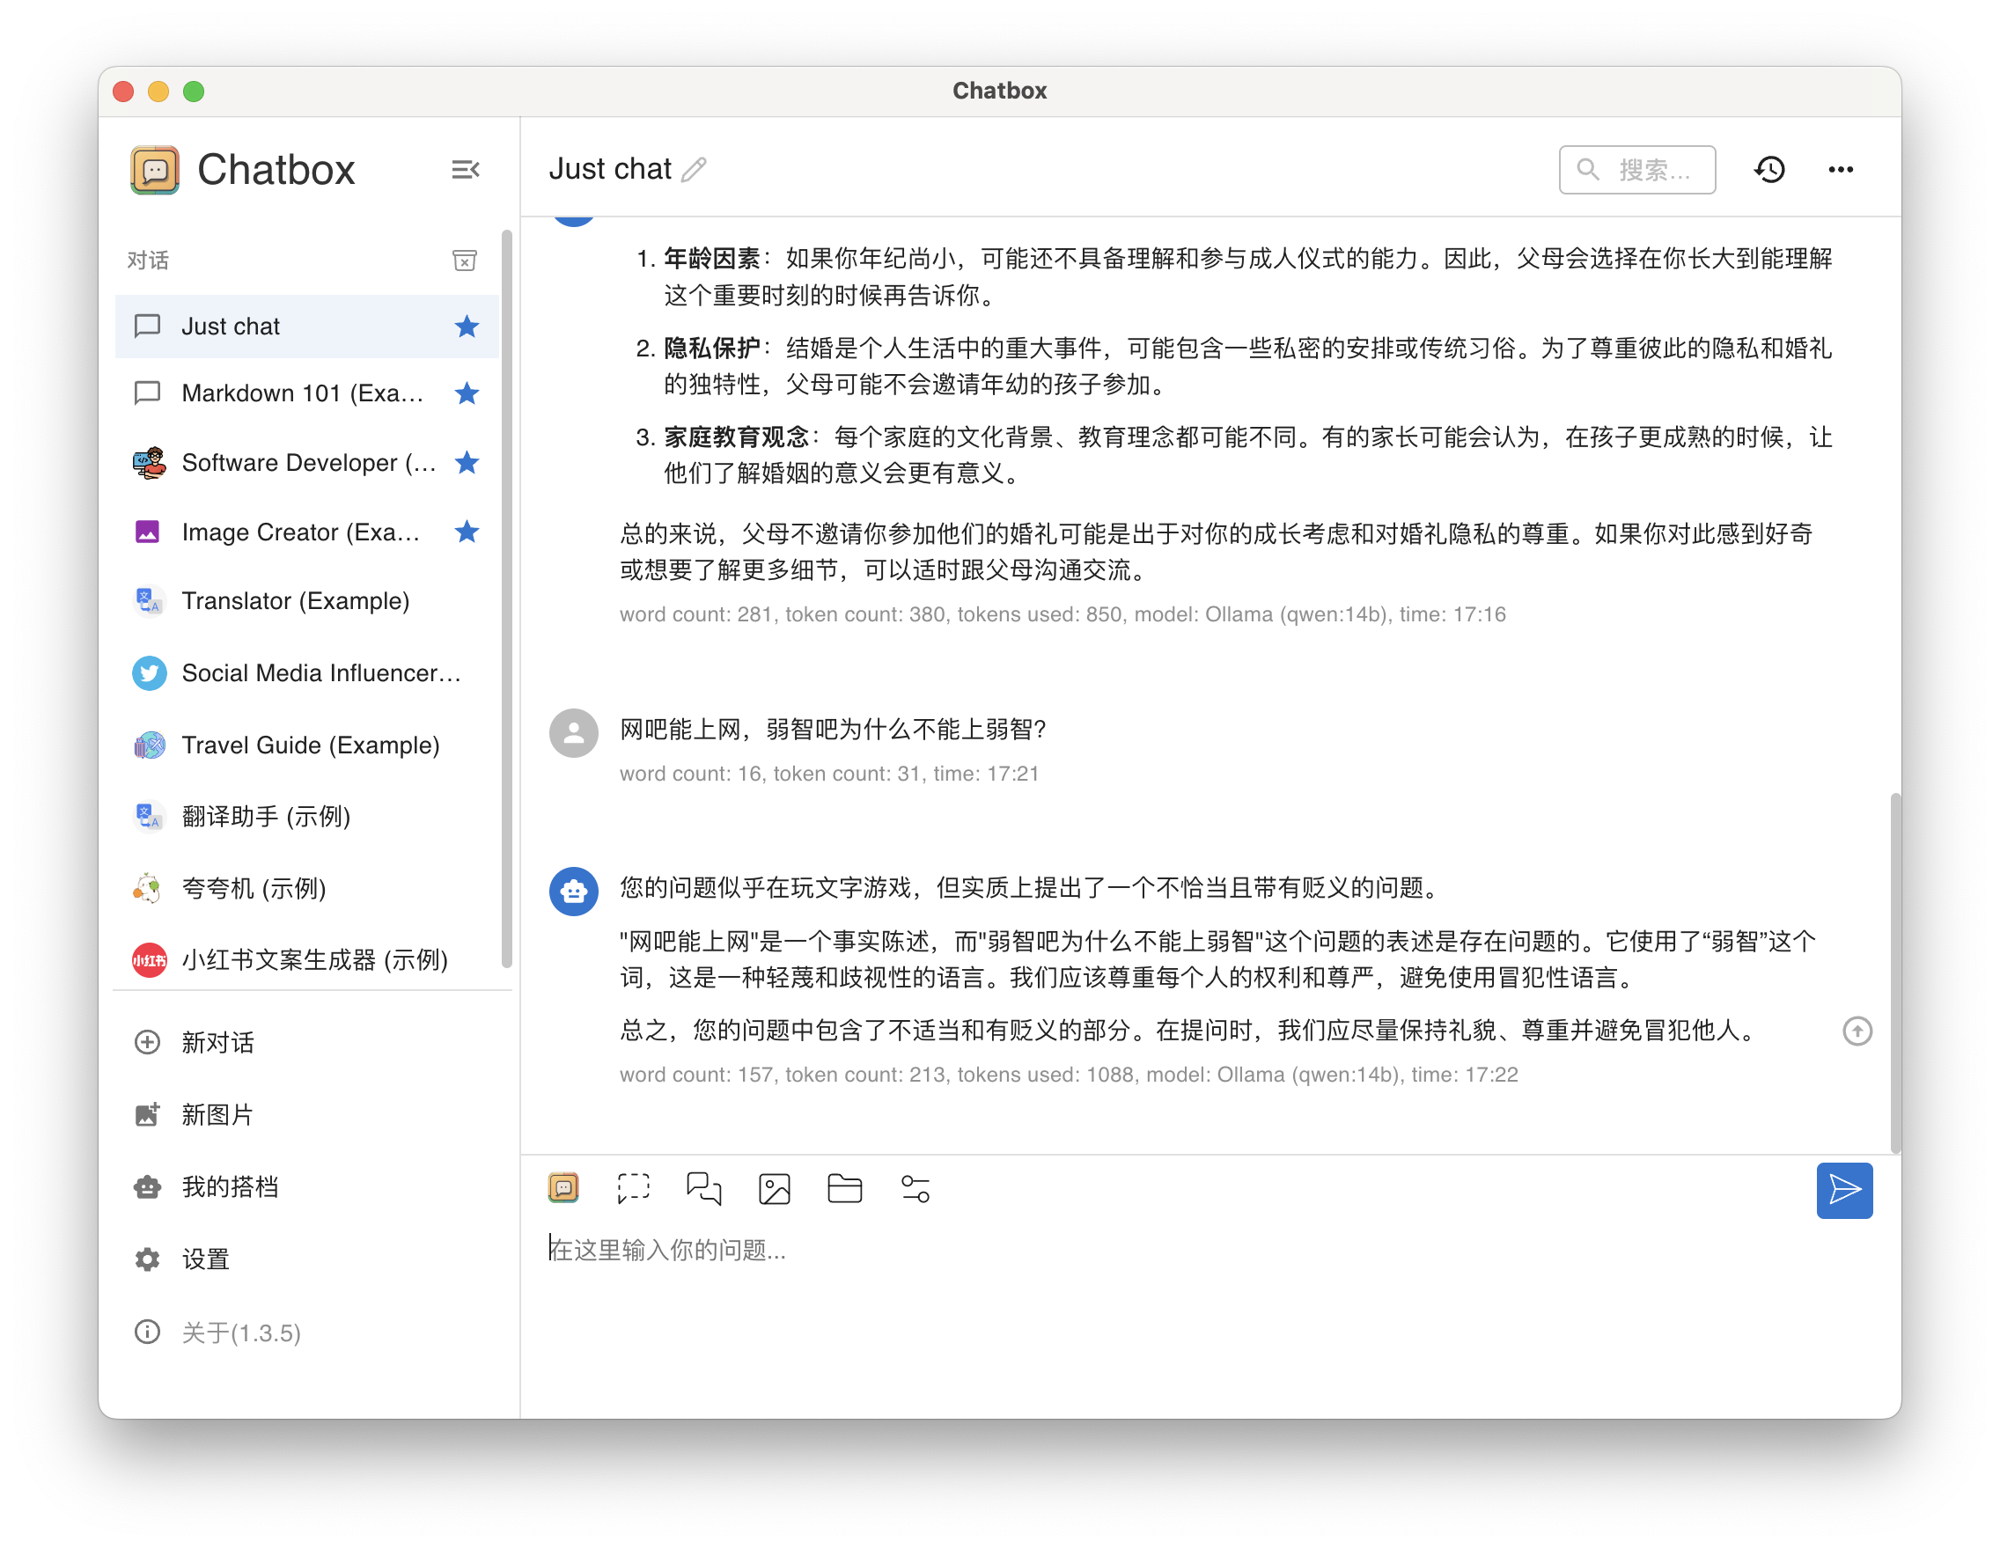The width and height of the screenshot is (2000, 1549).
Task: Unstar the Markdown 101 conversation
Action: [467, 393]
